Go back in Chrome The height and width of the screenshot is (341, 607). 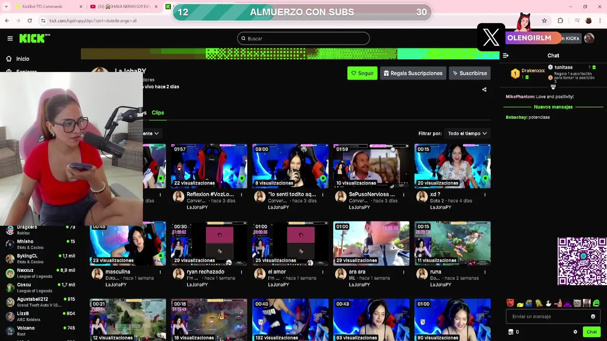(7, 21)
